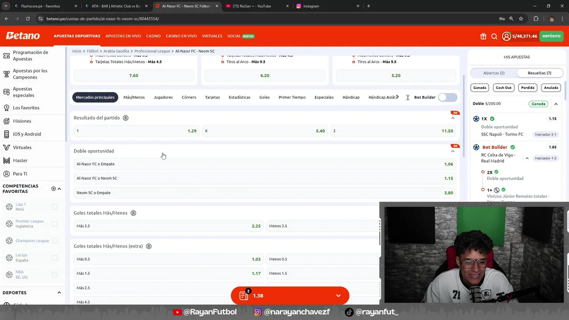Check the NBA EE. UU. checkbox
569x320 pixels.
55,275
